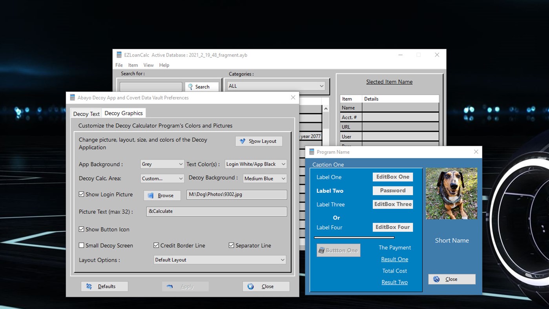The image size is (549, 309).
Task: Click the white slider bar below Label Four
Action: (x=354, y=237)
